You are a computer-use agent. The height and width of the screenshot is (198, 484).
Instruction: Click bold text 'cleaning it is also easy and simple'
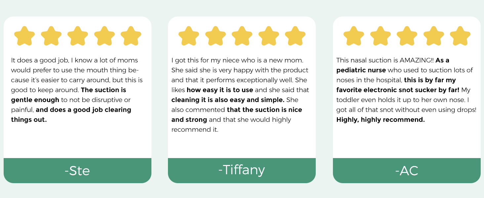[228, 100]
